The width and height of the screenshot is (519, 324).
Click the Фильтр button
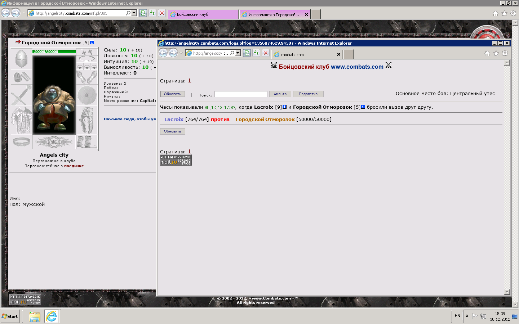[280, 94]
